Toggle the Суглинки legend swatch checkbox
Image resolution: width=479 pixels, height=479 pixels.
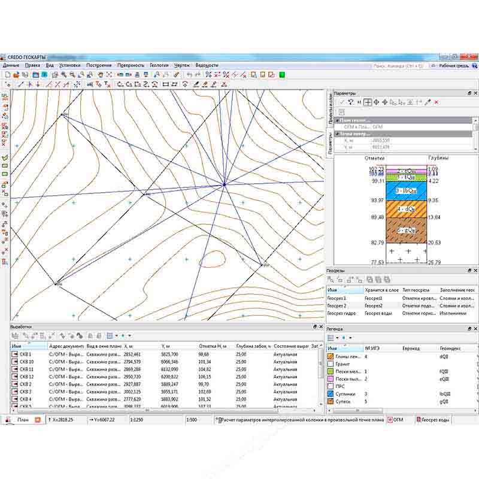[331, 393]
